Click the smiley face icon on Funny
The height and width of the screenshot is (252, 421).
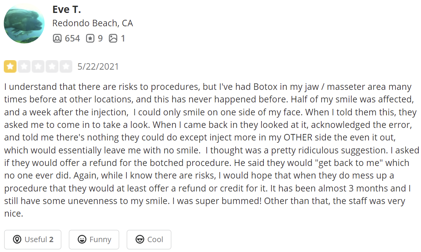81,239
